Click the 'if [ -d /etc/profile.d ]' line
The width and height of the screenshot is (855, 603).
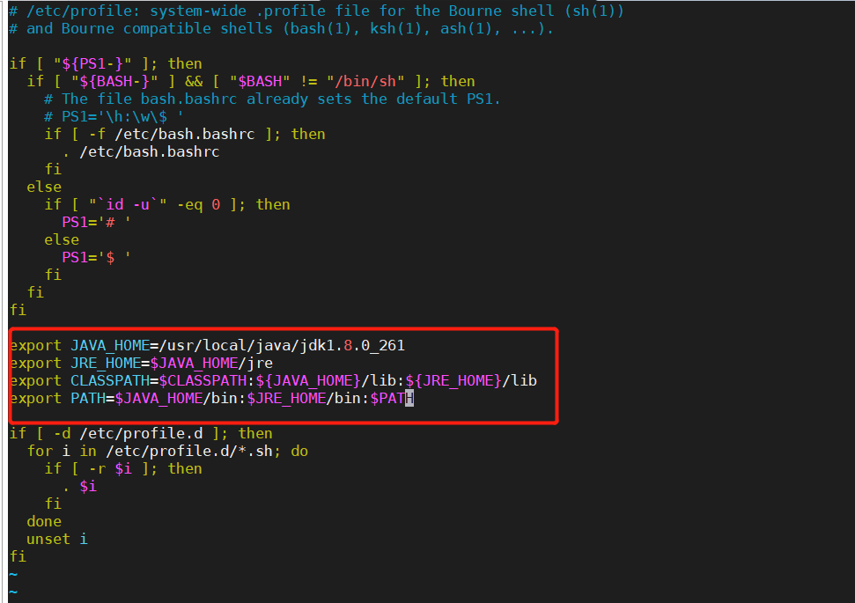(141, 433)
